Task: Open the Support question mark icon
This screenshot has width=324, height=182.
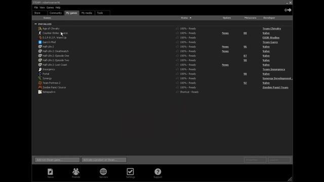Action: 157,172
